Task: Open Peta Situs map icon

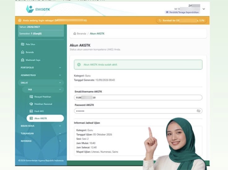Action: (23, 44)
